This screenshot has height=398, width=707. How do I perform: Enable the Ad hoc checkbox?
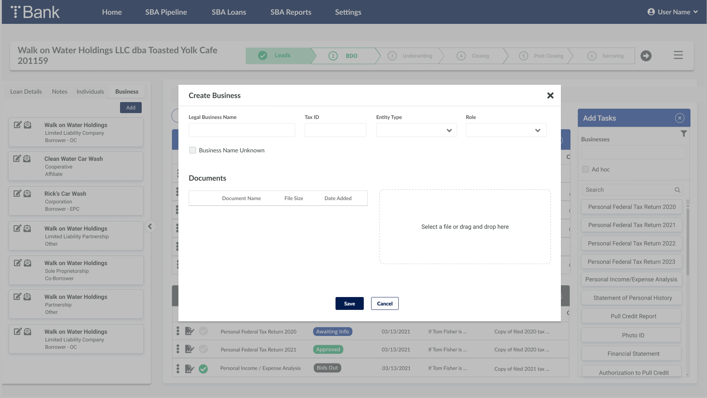point(585,169)
